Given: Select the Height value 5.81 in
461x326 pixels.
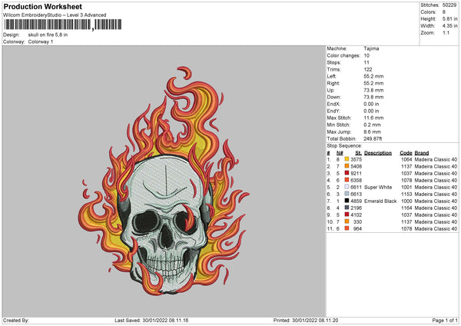Looking at the screenshot, I should (449, 18).
